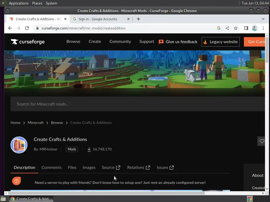Open the System menu
Screen dimensions: 270x202
[51, 3]
